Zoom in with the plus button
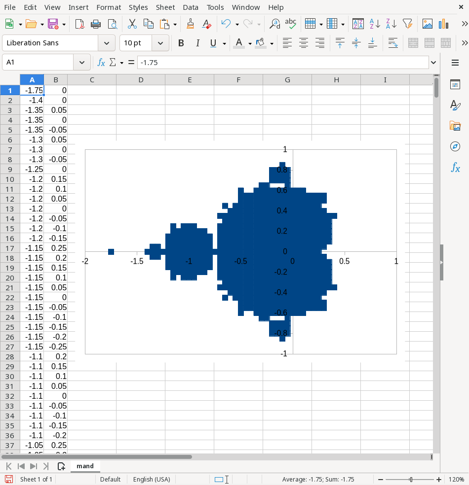Screen dimensions: 469x485 [439, 480]
